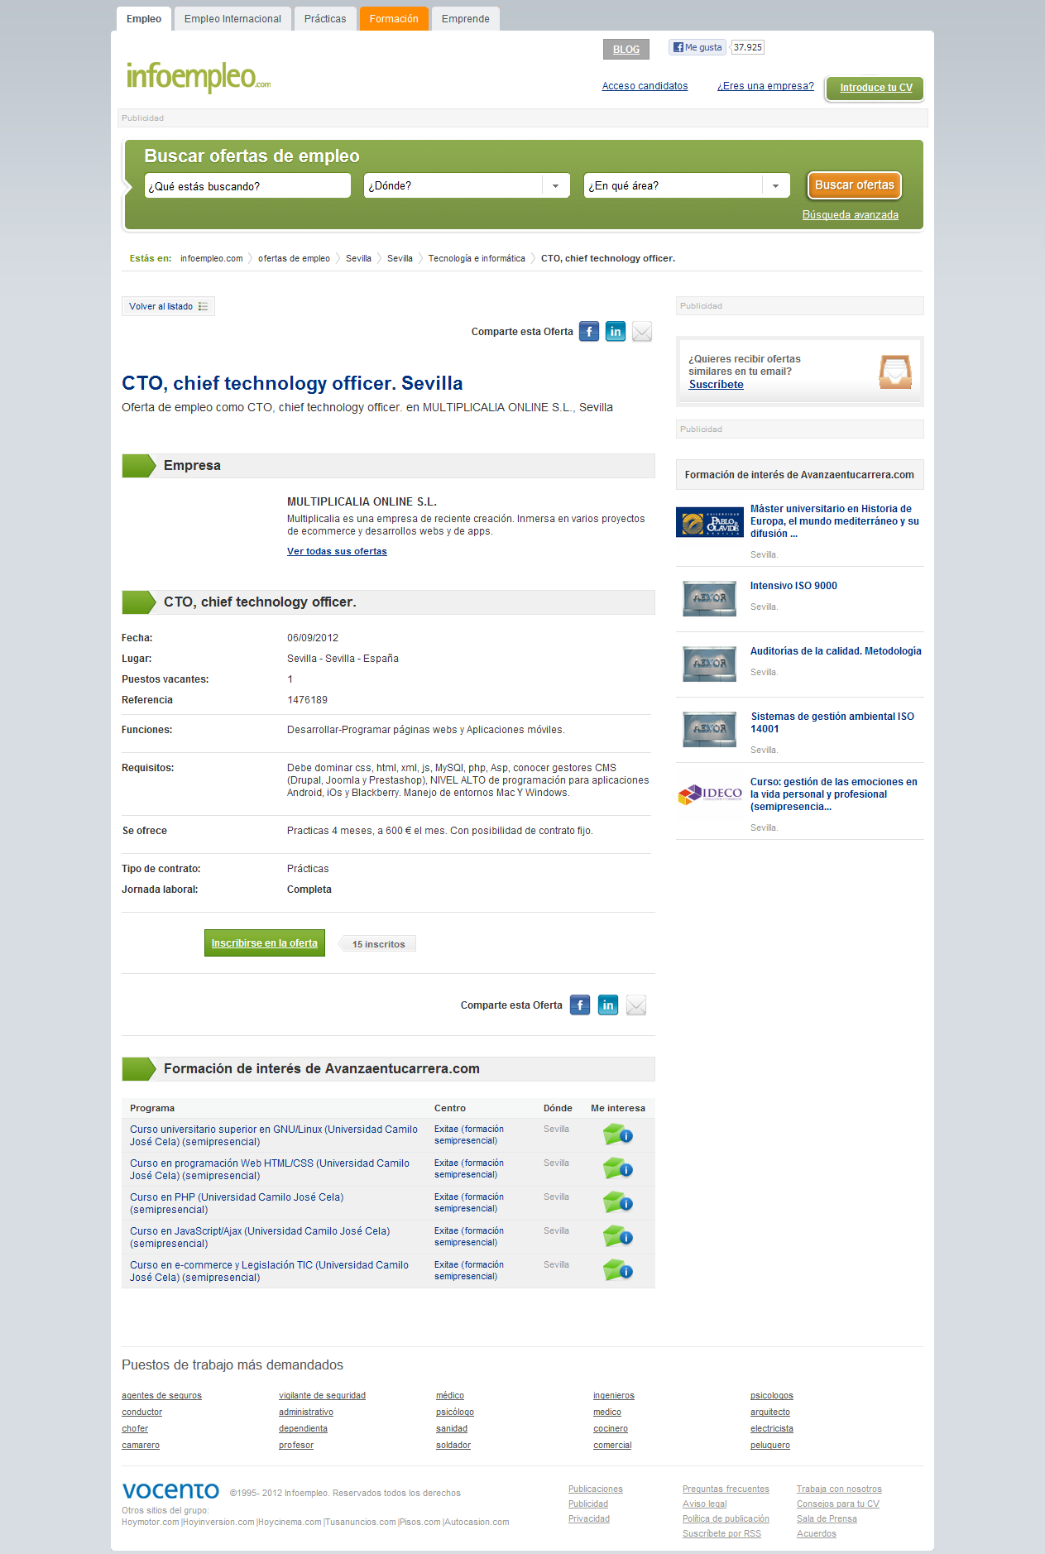Switch to the Empleo tab
This screenshot has width=1045, height=1554.
click(144, 19)
